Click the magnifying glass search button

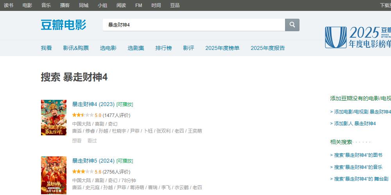click(292, 25)
